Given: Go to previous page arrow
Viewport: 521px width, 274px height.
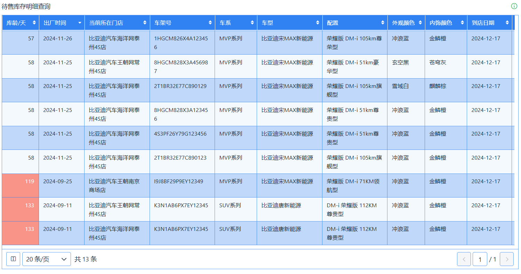Looking at the screenshot, I should [464, 259].
